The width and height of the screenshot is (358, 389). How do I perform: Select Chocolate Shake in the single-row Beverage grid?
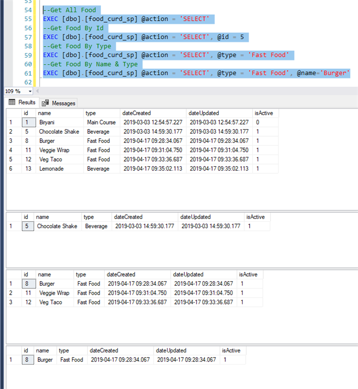point(58,226)
